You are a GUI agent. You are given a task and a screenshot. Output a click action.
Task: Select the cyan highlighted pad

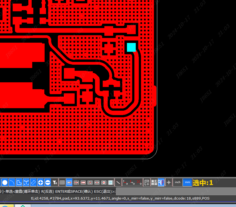pos(131,47)
